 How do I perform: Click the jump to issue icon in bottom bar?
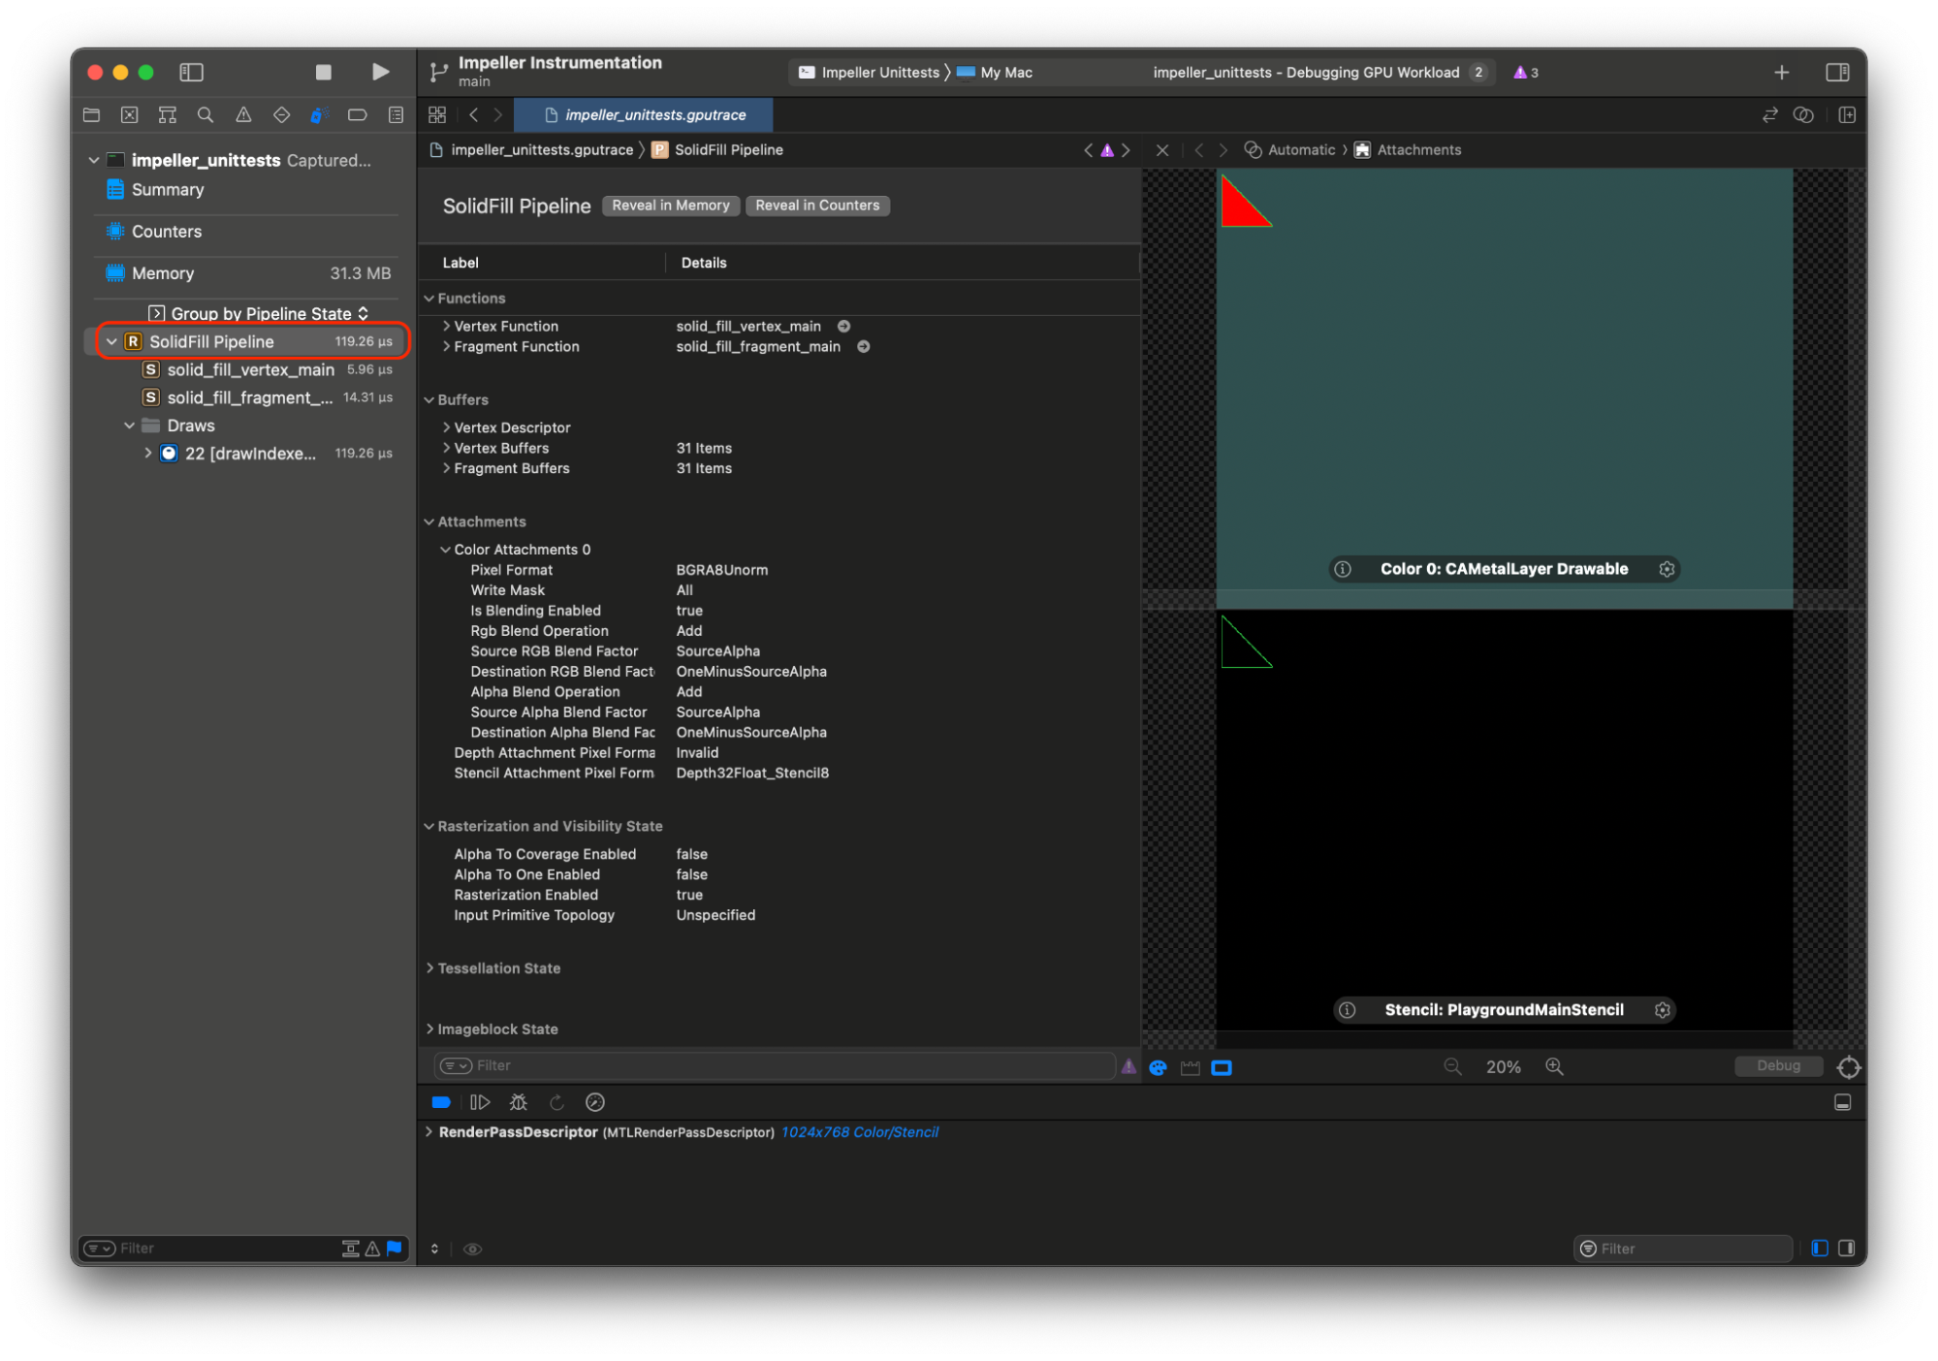click(1128, 1066)
